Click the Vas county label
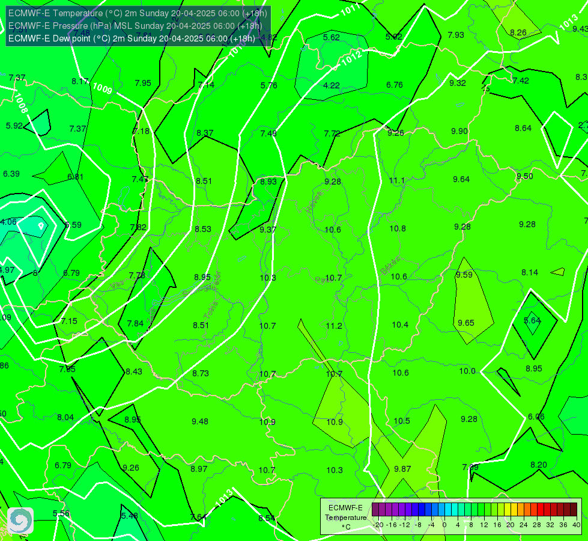The image size is (588, 541). [x=117, y=286]
